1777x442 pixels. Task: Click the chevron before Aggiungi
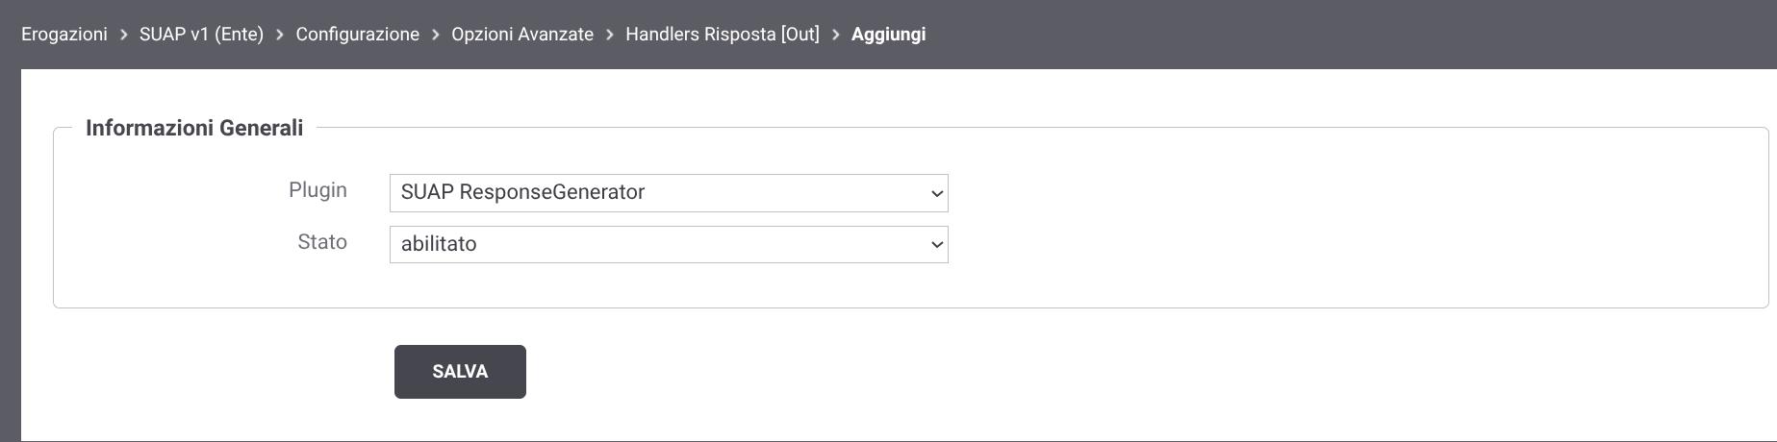(835, 35)
